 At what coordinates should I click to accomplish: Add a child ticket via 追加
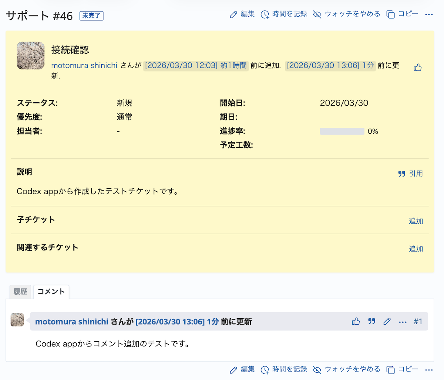(x=416, y=221)
